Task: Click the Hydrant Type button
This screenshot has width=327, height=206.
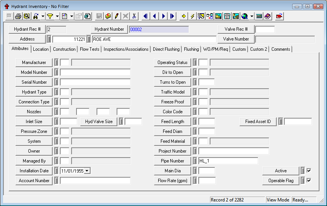Action: click(34, 92)
